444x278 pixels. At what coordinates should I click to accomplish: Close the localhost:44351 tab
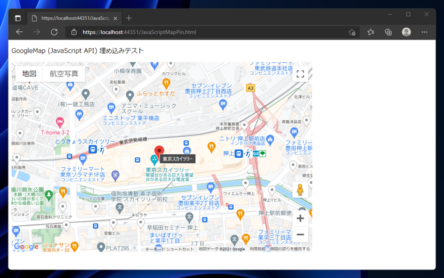pyautogui.click(x=115, y=18)
